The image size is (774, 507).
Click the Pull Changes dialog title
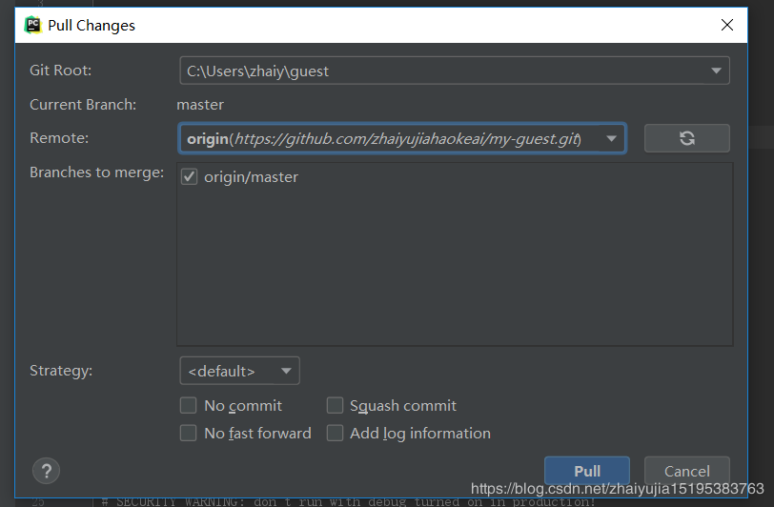click(x=92, y=25)
